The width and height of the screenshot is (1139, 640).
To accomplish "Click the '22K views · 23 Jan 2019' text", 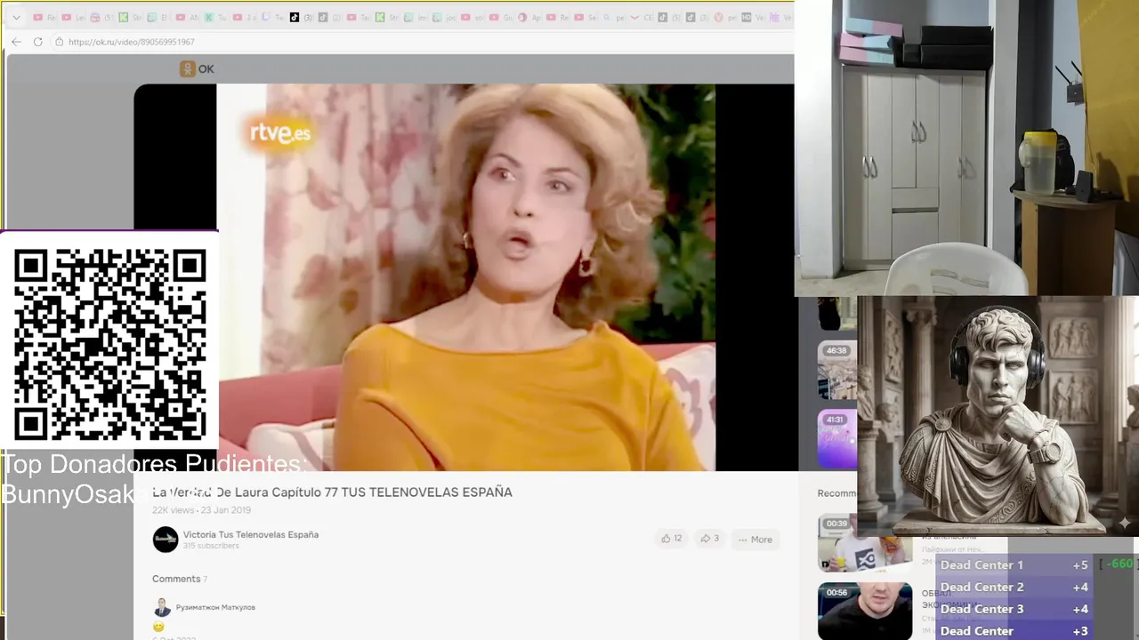I will pos(201,510).
